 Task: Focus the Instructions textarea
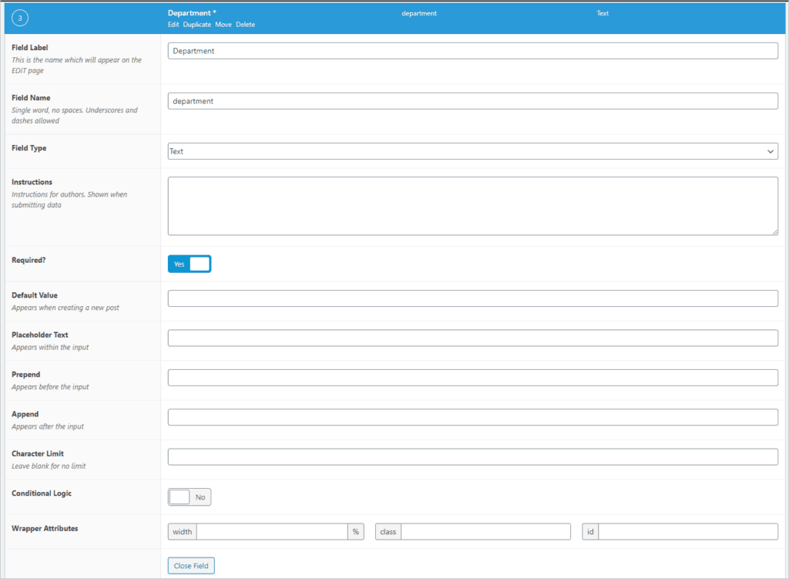click(472, 206)
